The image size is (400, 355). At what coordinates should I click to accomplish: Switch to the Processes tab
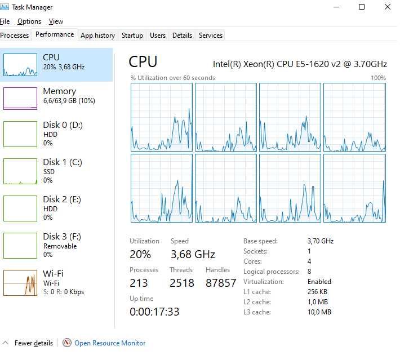tap(15, 35)
